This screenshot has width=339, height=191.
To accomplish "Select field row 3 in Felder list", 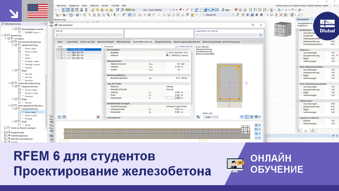I will click(79, 55).
